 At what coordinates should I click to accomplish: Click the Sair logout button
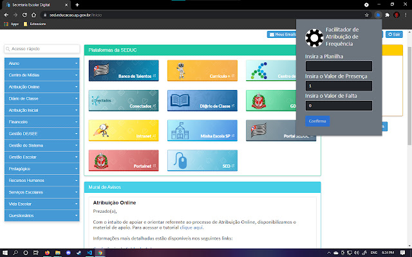coord(394,34)
